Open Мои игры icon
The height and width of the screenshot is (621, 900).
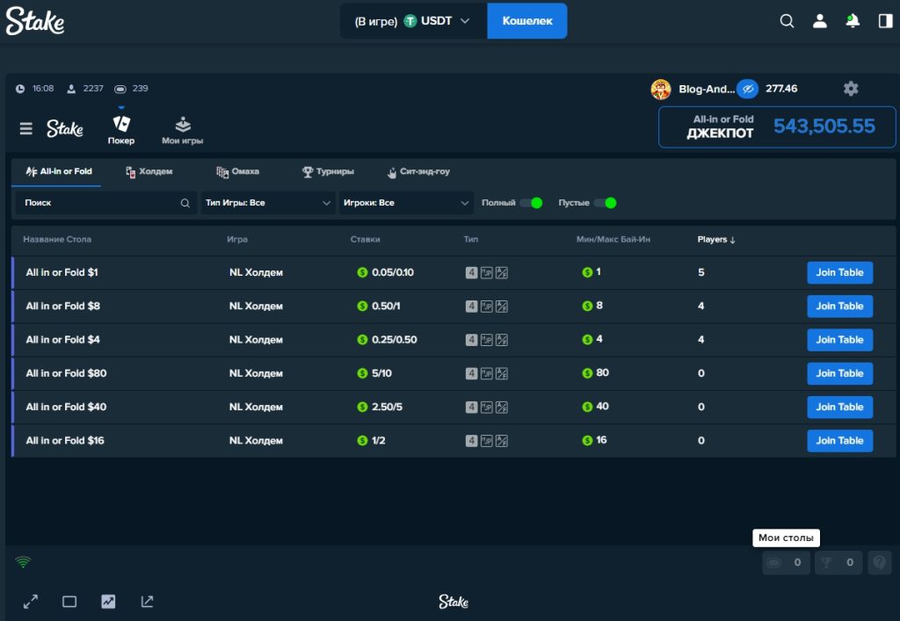click(183, 125)
